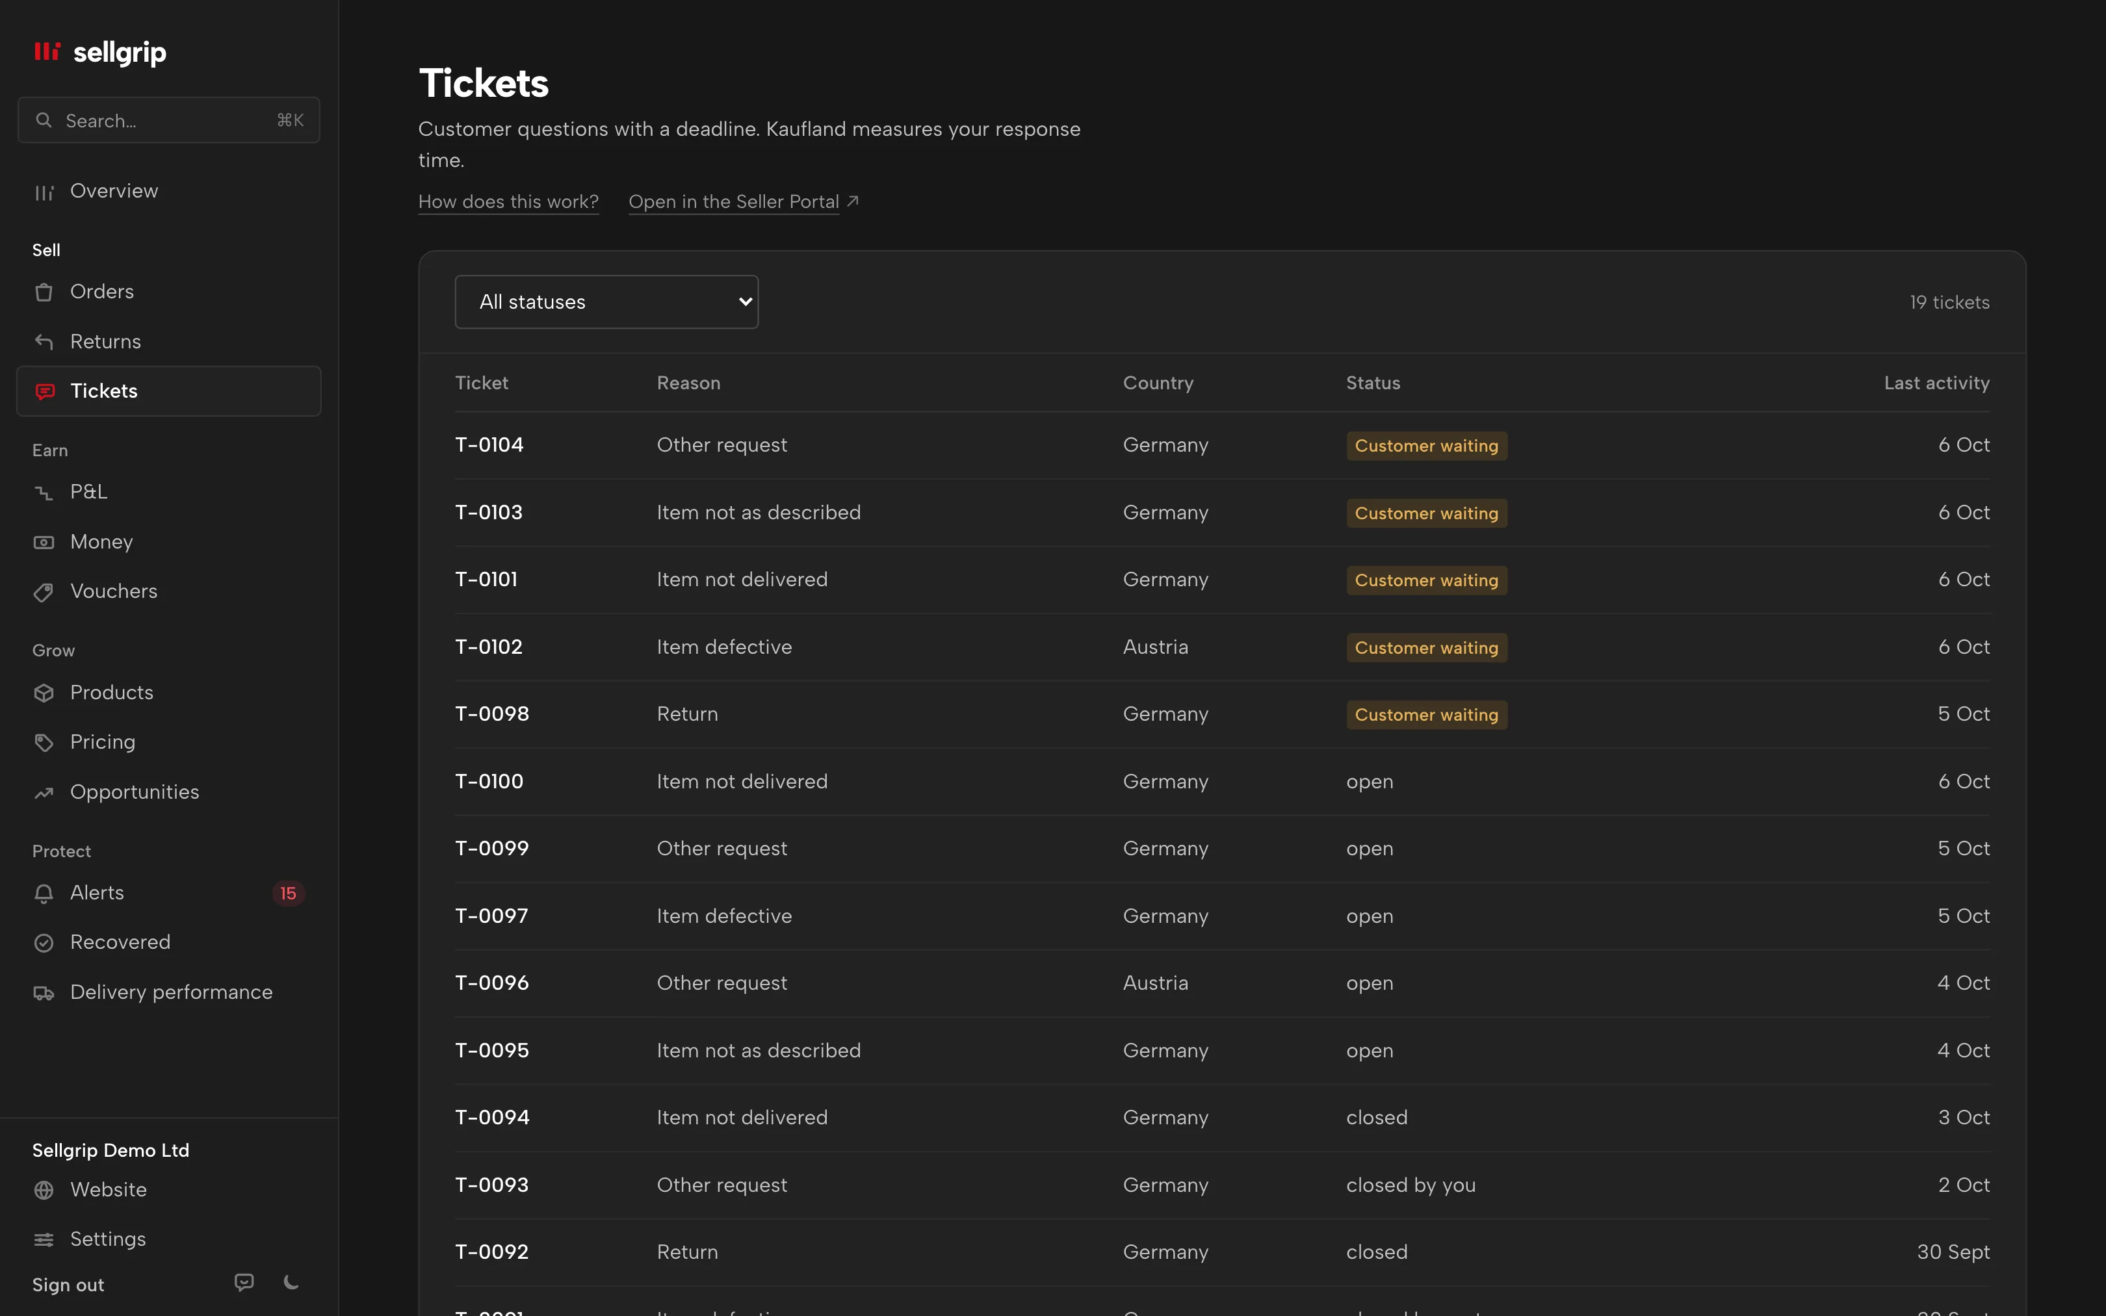Click the Delivery performance truck icon
The image size is (2106, 1316).
[x=44, y=992]
